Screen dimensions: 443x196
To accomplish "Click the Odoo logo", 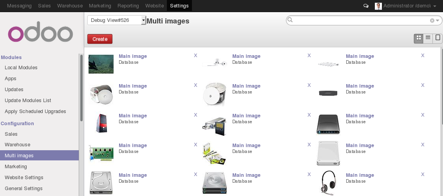I will tap(40, 34).
